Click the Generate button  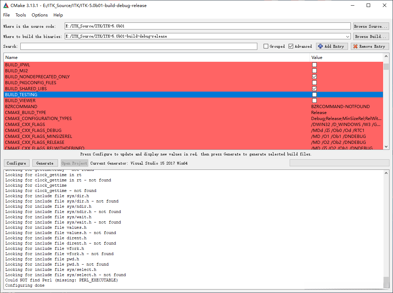click(45, 163)
